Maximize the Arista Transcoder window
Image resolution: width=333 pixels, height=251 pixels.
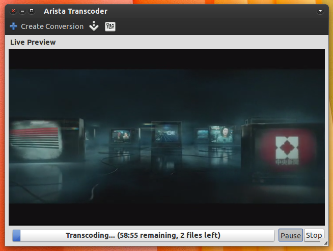32,11
